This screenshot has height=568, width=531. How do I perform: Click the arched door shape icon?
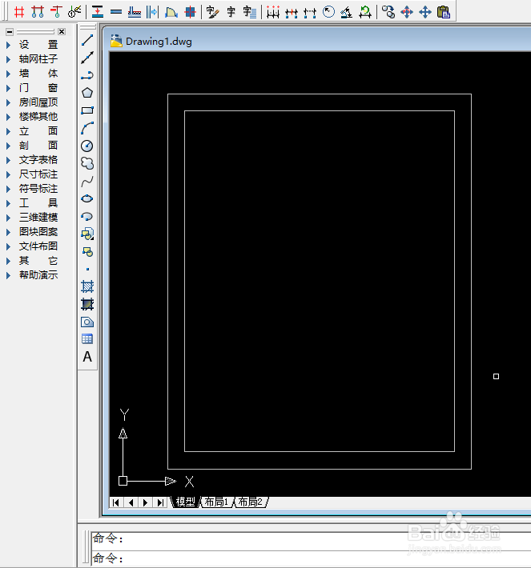[171, 12]
